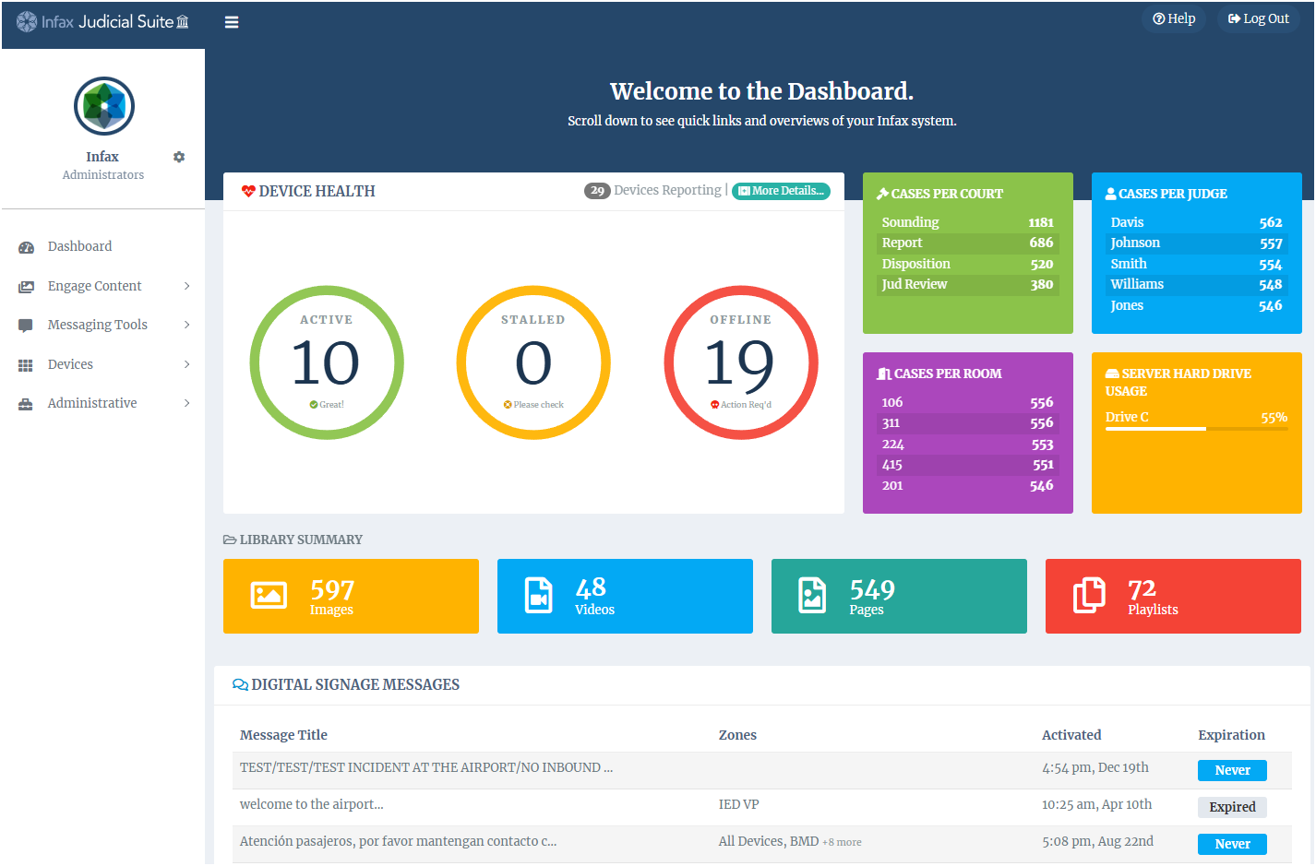
Task: Click the Pages library document icon
Action: (x=812, y=596)
